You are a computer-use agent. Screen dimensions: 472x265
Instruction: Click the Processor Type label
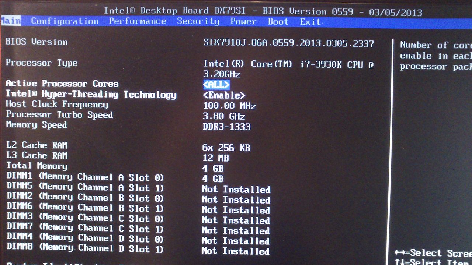coord(42,63)
